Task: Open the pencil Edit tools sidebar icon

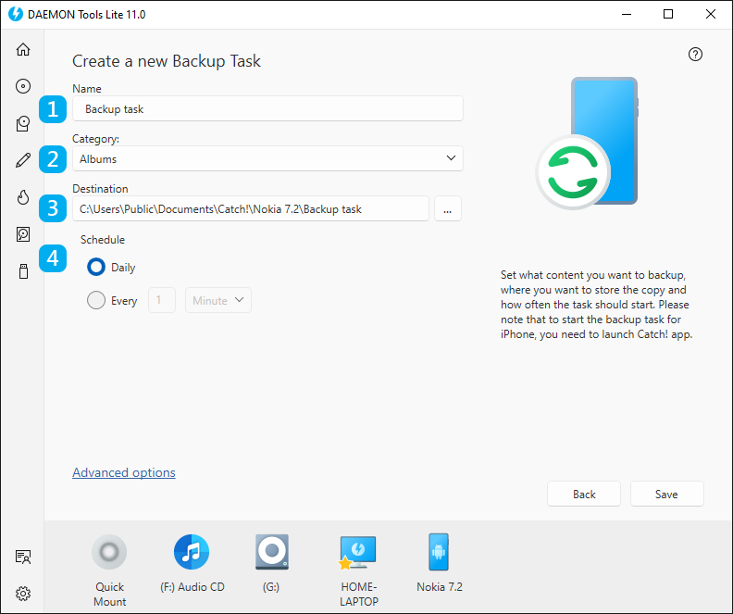Action: pyautogui.click(x=23, y=160)
